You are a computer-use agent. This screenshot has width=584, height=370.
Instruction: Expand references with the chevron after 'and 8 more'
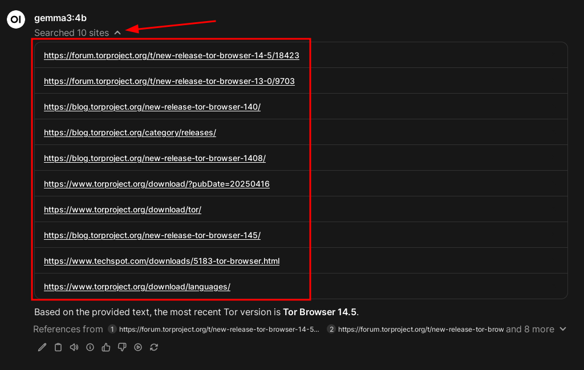coord(563,329)
